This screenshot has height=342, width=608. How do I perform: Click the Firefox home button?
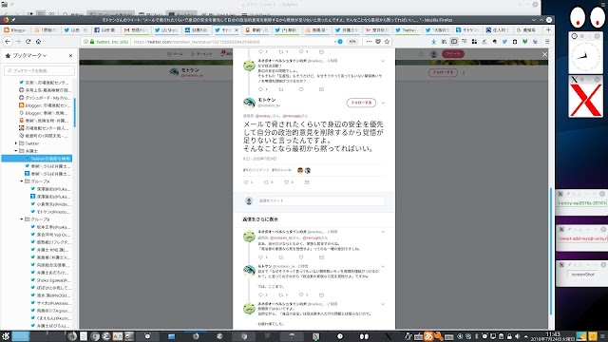[x=38, y=42]
